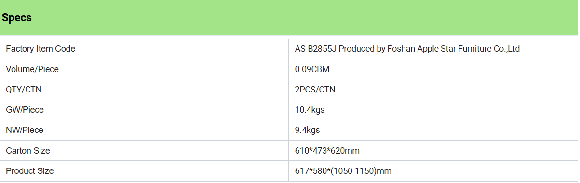The height and width of the screenshot is (183, 580).
Task: Click the AS-B2855J item code text
Action: coord(316,49)
